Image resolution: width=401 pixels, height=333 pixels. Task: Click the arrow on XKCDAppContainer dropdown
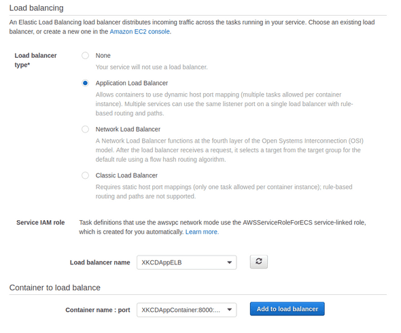tap(230, 310)
